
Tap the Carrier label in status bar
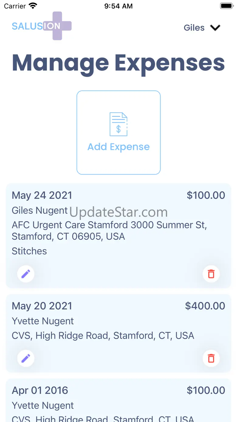15,6
